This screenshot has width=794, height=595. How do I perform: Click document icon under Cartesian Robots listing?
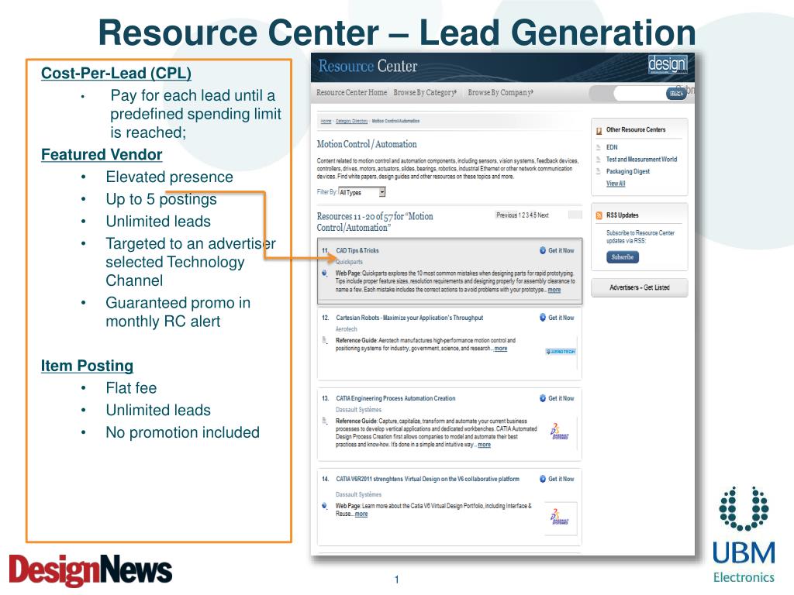[x=325, y=340]
